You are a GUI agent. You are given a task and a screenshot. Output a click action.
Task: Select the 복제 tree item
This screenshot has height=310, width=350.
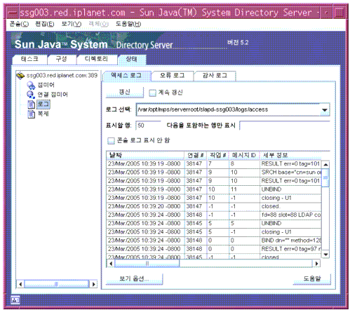(x=43, y=114)
